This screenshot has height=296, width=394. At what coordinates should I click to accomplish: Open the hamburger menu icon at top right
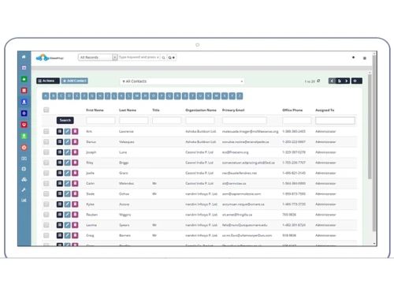click(x=365, y=58)
